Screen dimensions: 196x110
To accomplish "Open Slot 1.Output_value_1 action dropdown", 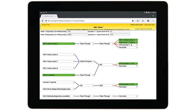I will 128,40.
